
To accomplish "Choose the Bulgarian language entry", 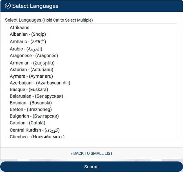I will click(x=34, y=116).
